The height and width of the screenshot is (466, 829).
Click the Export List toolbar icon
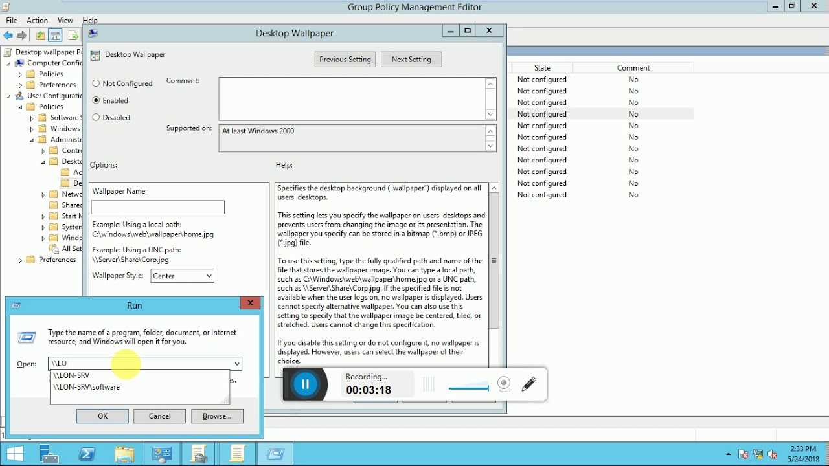point(73,36)
